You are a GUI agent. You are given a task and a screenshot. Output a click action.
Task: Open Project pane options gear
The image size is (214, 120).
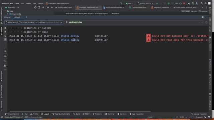coord(48,7)
